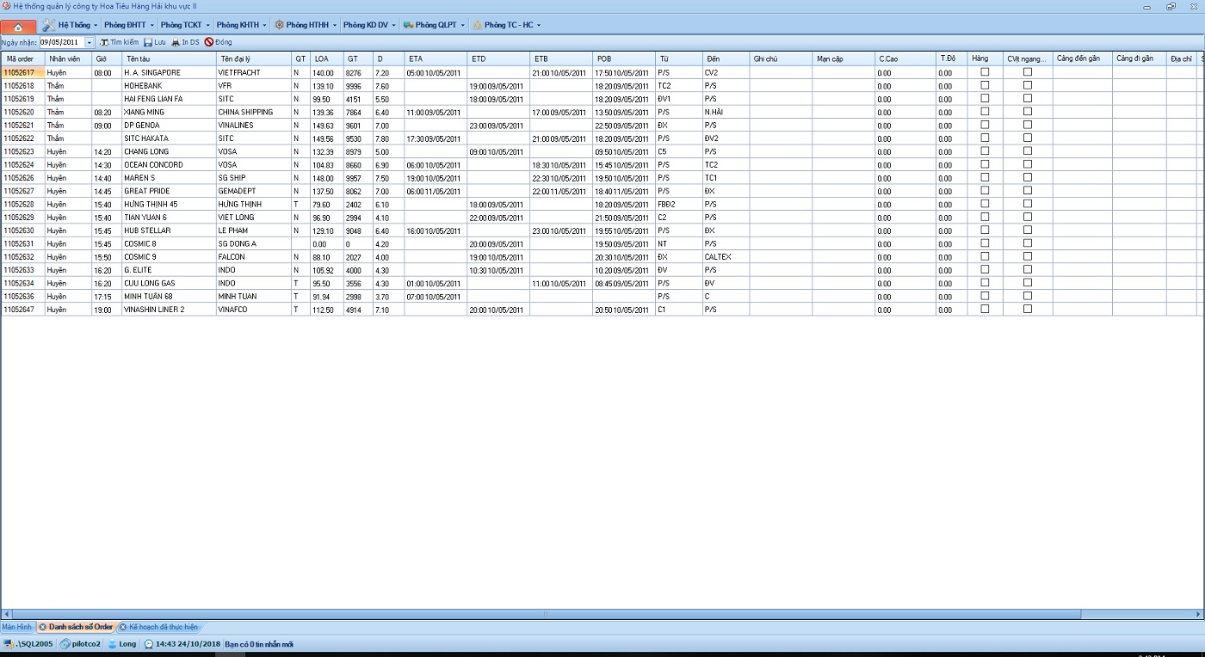Image resolution: width=1205 pixels, height=657 pixels.
Task: Click the orange Home button
Action: coord(18,26)
